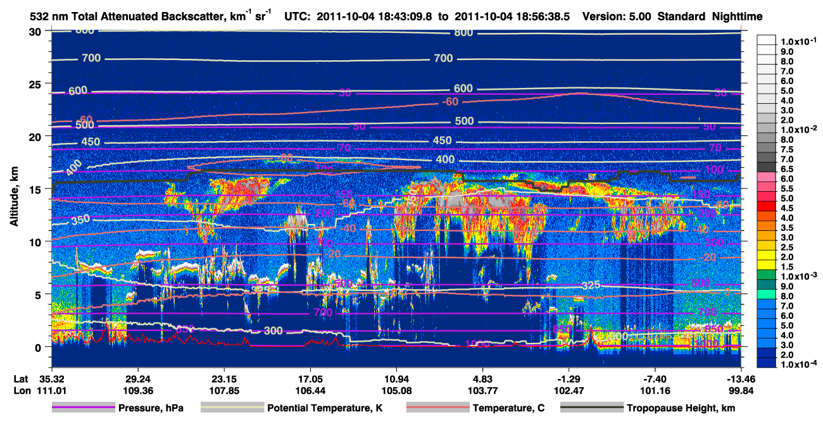
Task: Click the 'Pressure, hPa' legend label
Action: coord(151,409)
